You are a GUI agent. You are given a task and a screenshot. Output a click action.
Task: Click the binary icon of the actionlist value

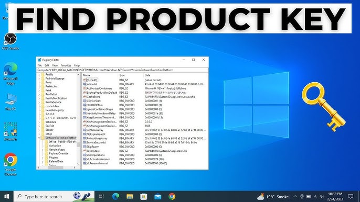click(84, 84)
